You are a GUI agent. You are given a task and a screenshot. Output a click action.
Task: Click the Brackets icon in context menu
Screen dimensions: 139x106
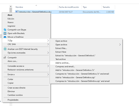[5, 33]
